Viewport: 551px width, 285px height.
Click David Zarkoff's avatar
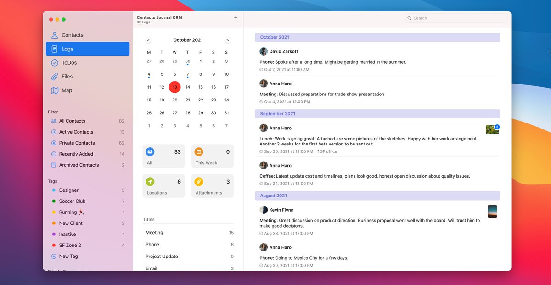[264, 51]
